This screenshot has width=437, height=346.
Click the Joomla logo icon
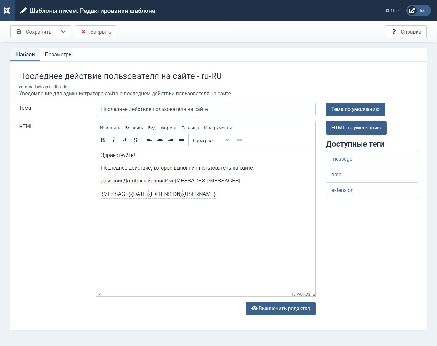pyautogui.click(x=7, y=11)
